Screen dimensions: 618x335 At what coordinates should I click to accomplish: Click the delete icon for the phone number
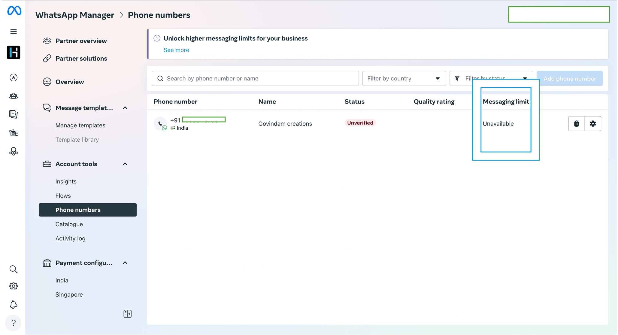pyautogui.click(x=576, y=123)
